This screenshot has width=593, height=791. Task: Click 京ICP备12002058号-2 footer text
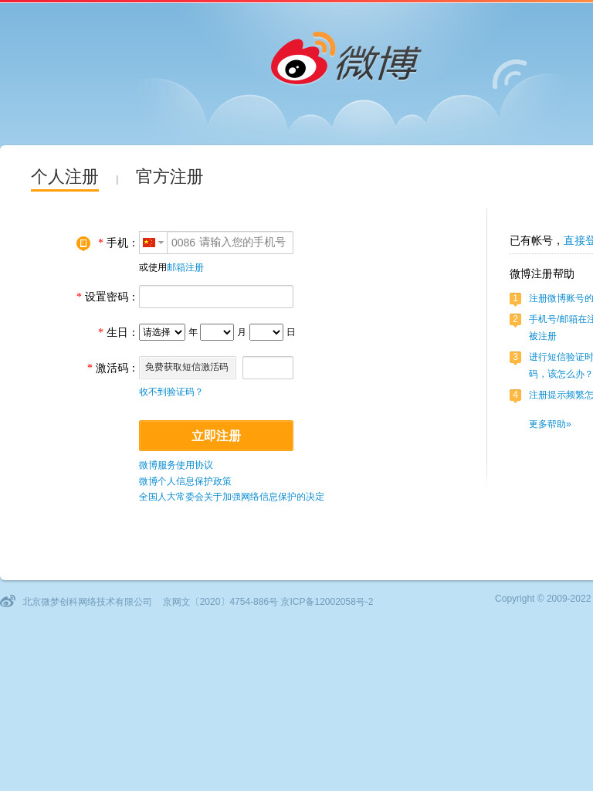pos(327,602)
